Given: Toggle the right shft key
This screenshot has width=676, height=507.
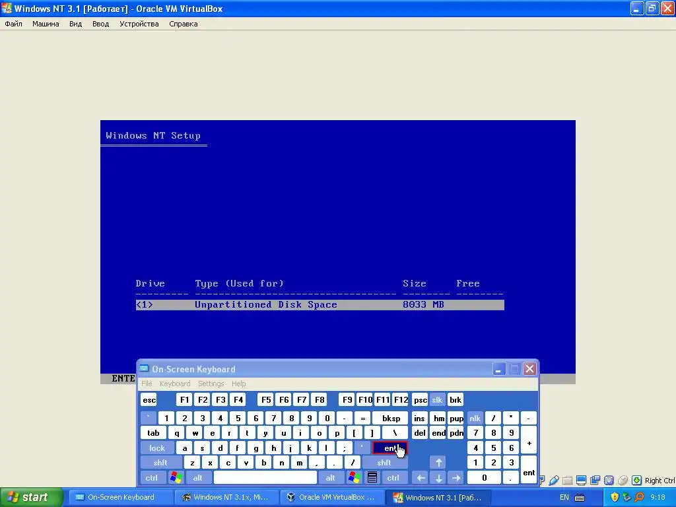Looking at the screenshot, I should pos(384,463).
